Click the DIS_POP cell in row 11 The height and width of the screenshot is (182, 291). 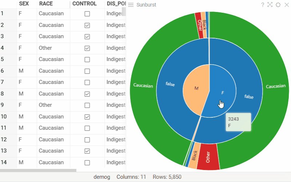pyautogui.click(x=115, y=128)
